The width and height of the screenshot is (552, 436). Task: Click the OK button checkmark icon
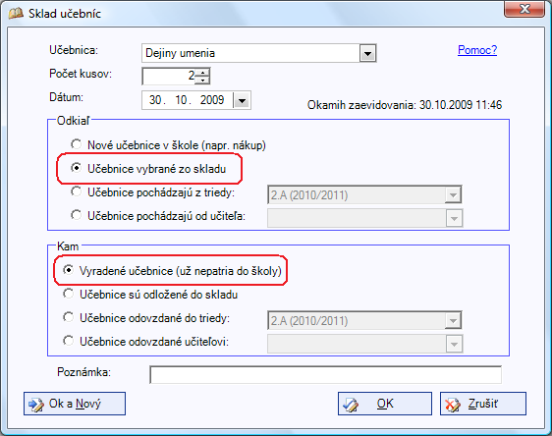click(351, 405)
